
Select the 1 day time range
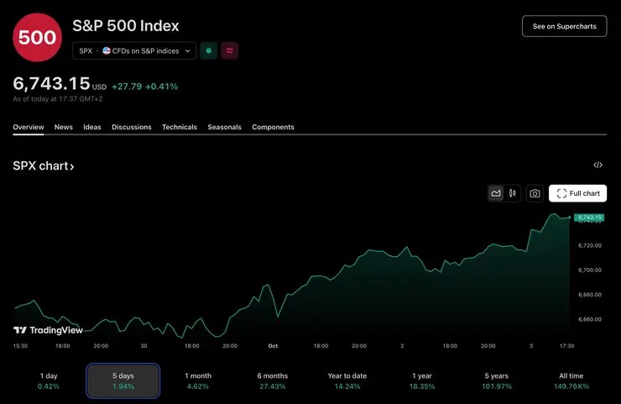coord(49,380)
